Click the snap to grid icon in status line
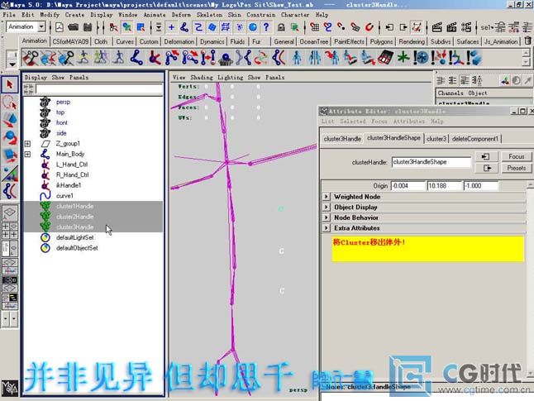Viewport: 534px width, 401px height. [314, 27]
